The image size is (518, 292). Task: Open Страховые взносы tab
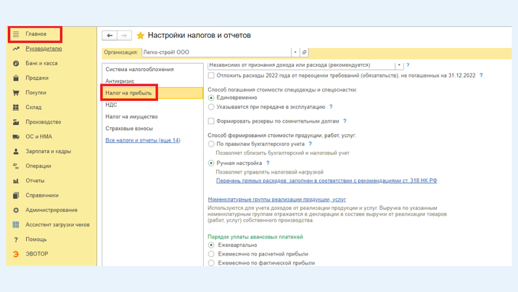coord(129,129)
